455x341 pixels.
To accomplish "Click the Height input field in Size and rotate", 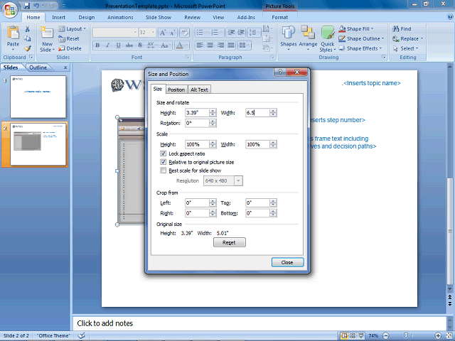I will coord(197,112).
